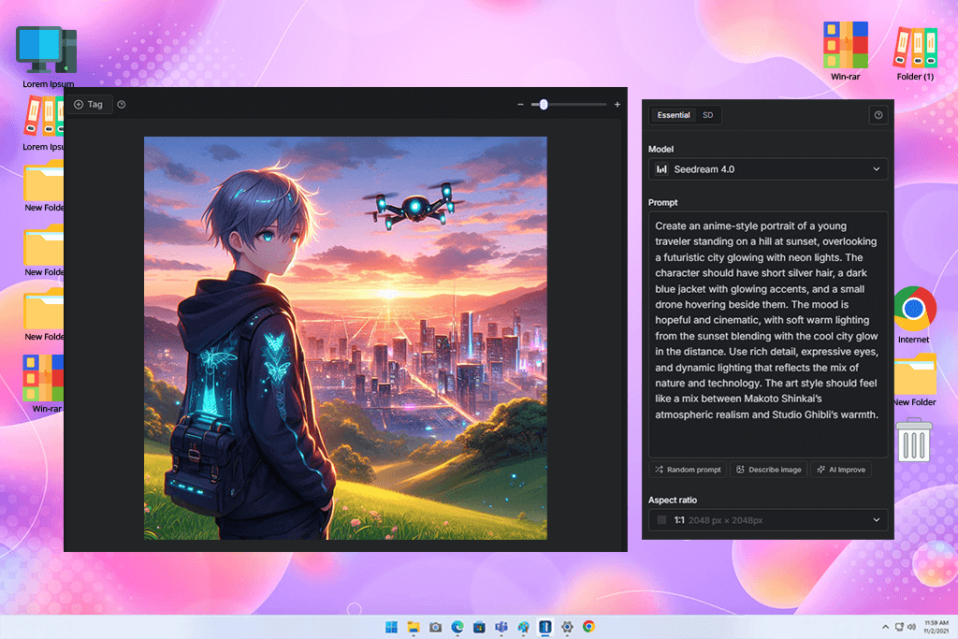Expand the system tray hidden icons chevron
The image size is (958, 639).
885,627
